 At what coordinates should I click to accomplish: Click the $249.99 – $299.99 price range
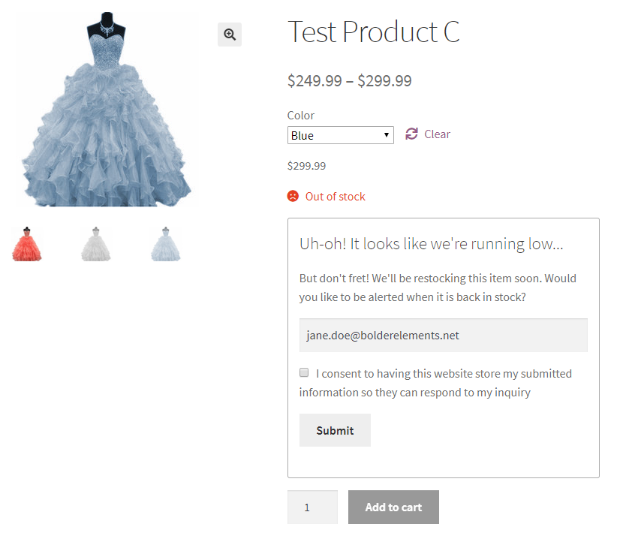[349, 81]
